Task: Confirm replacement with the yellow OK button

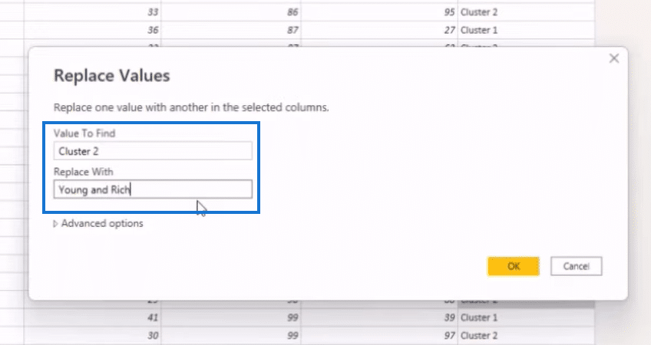Action: tap(514, 266)
